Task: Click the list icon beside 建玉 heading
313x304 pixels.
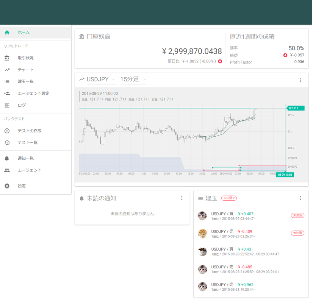Action: (x=200, y=198)
